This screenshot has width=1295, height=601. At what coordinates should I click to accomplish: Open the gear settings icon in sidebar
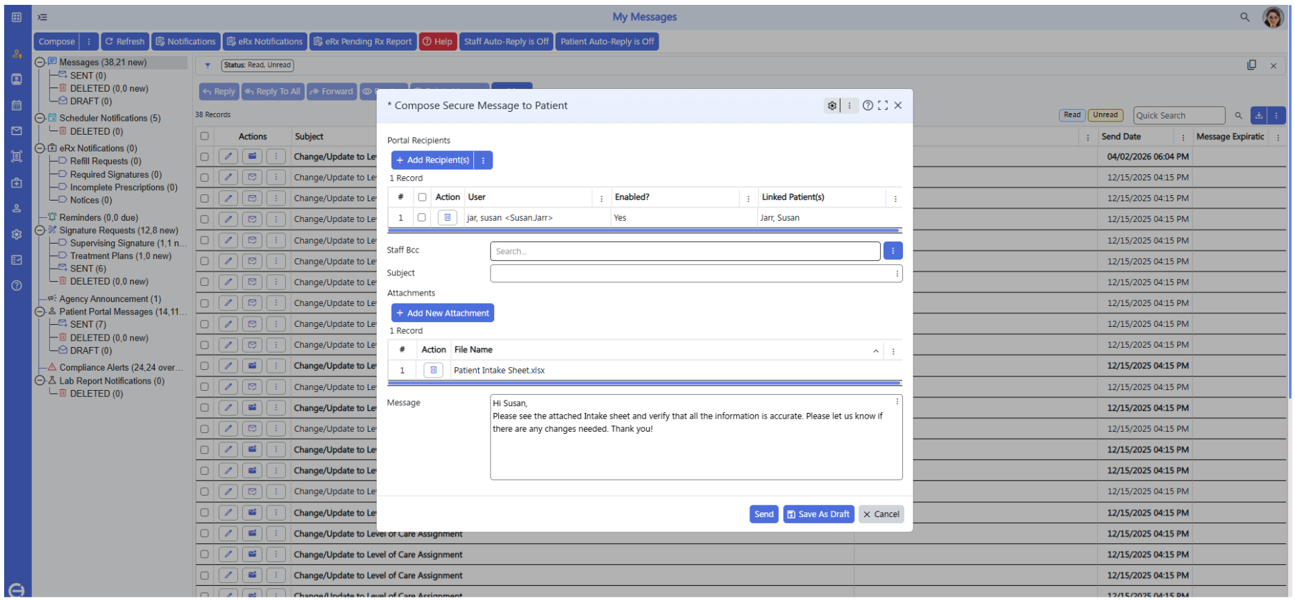pos(17,235)
